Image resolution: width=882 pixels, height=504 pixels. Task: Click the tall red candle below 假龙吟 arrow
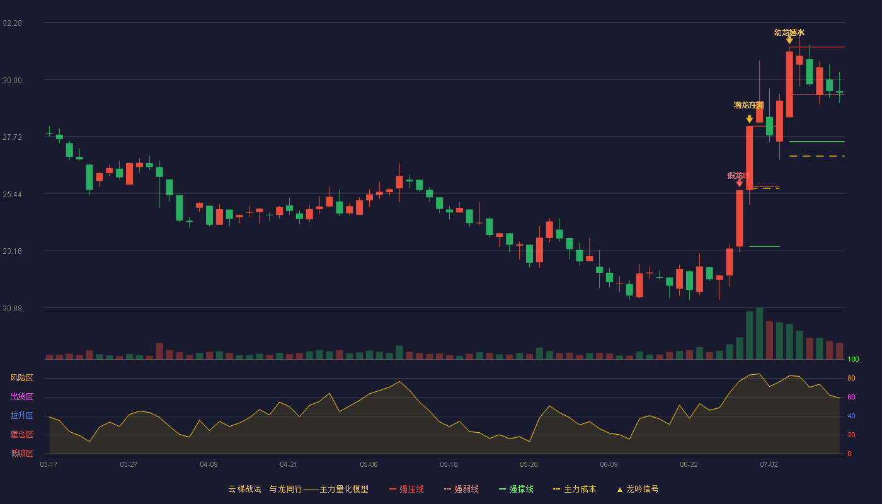[740, 218]
